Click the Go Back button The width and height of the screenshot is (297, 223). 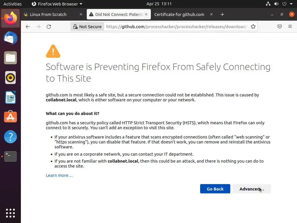tap(215, 189)
